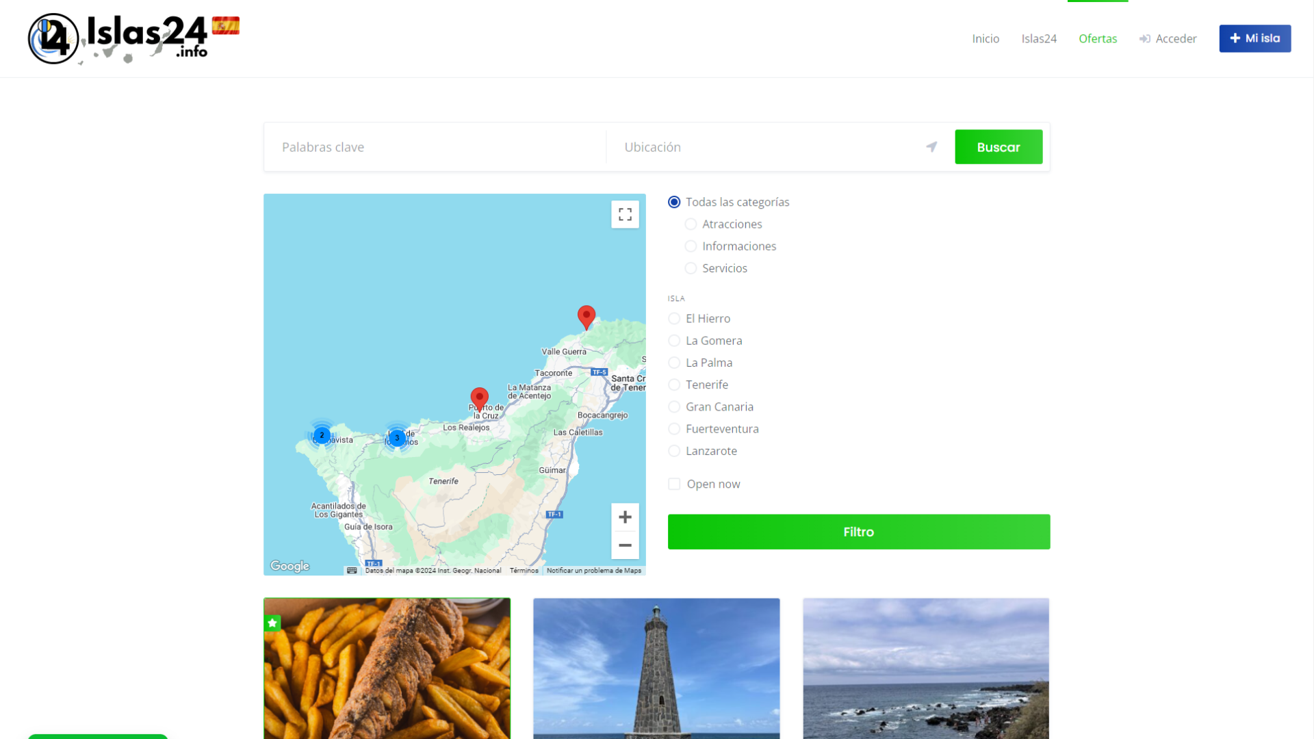Go to Inicio in the navigation

coord(985,39)
